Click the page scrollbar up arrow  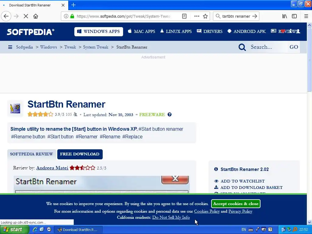pos(309,25)
